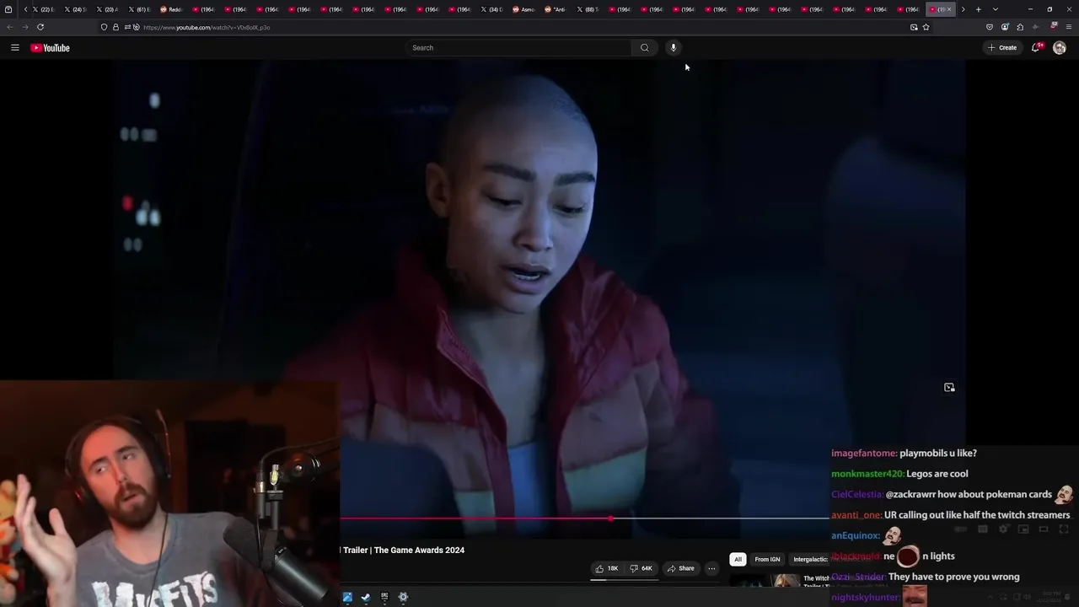Open Firefox View icon at far left
Viewport: 1079px width, 607px height.
(8, 9)
